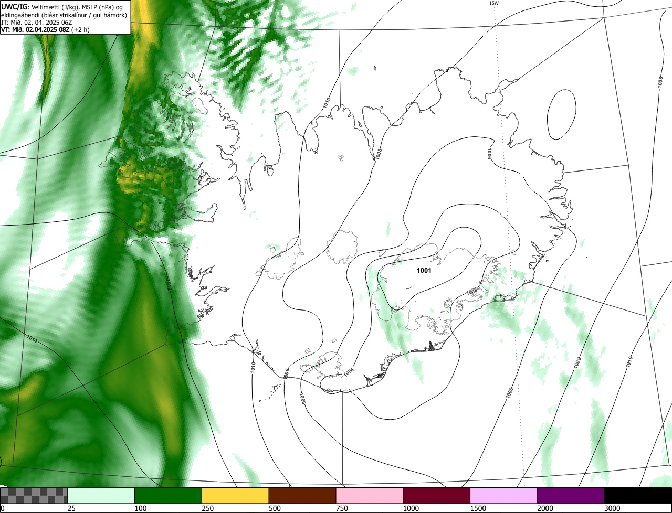Select the pale green 25–100 legend swatch
The width and height of the screenshot is (672, 513).
pyautogui.click(x=101, y=496)
